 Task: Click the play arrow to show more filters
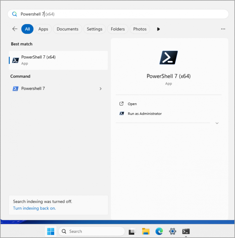[158, 29]
